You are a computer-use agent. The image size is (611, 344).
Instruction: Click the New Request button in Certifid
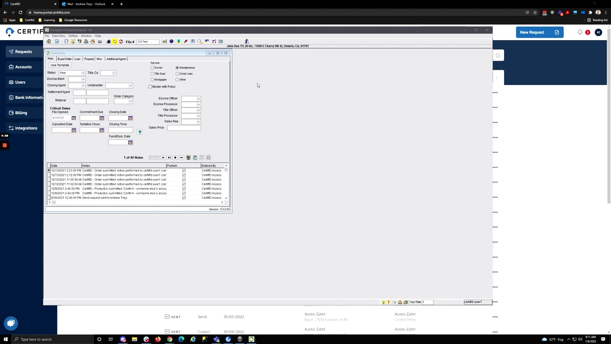[539, 32]
